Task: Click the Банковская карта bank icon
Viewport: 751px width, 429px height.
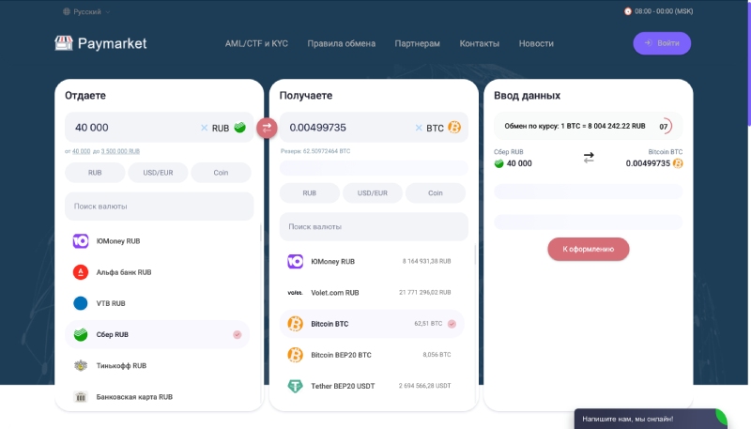Action: (x=81, y=396)
